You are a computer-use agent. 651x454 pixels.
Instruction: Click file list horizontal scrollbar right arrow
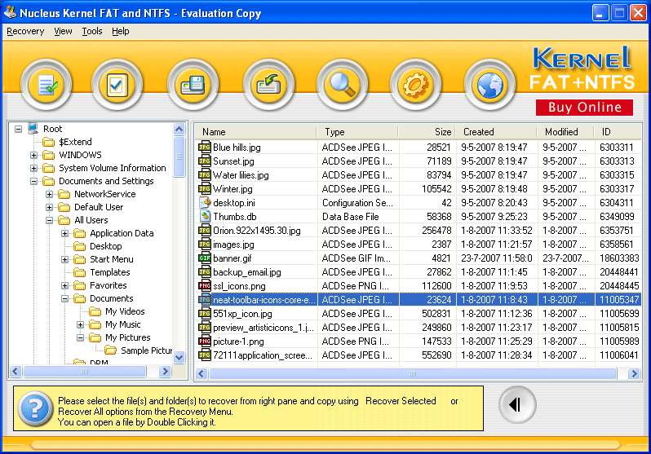tap(634, 373)
